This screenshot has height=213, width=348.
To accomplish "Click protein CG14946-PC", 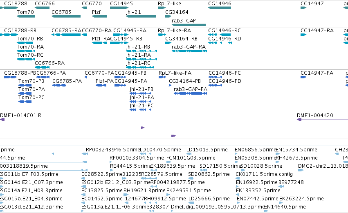I will (215, 77).
